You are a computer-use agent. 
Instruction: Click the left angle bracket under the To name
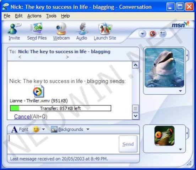tap(20, 57)
